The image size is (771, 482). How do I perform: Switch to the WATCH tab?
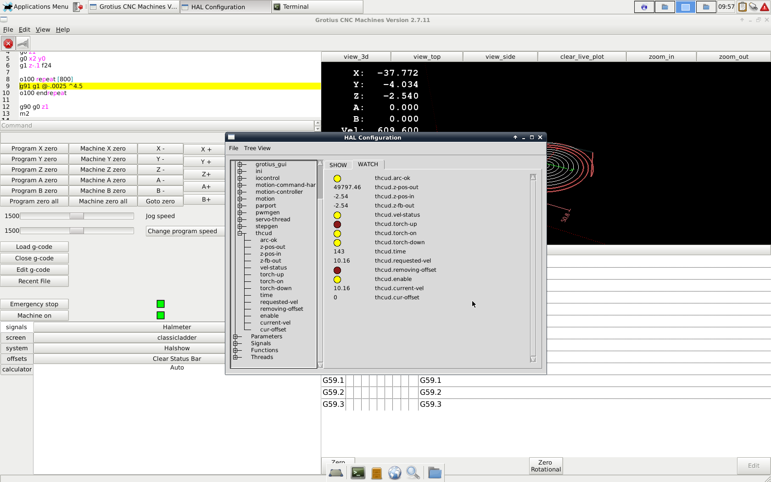tap(368, 164)
